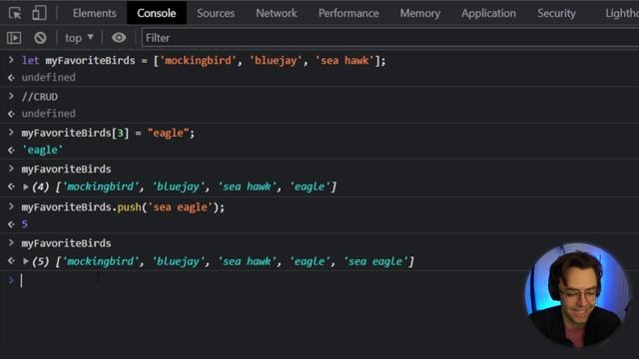The width and height of the screenshot is (639, 359).
Task: Open the Network tab
Action: point(277,13)
